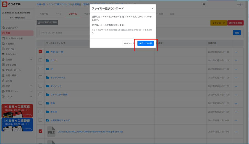The image size is (249, 144).
Task: Click キャンセル in the download dialog
Action: point(129,43)
